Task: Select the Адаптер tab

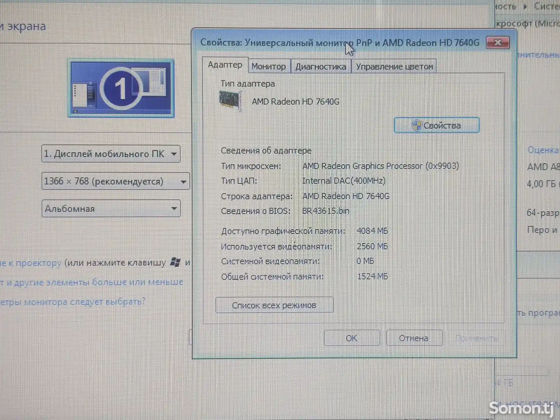Action: coord(225,65)
